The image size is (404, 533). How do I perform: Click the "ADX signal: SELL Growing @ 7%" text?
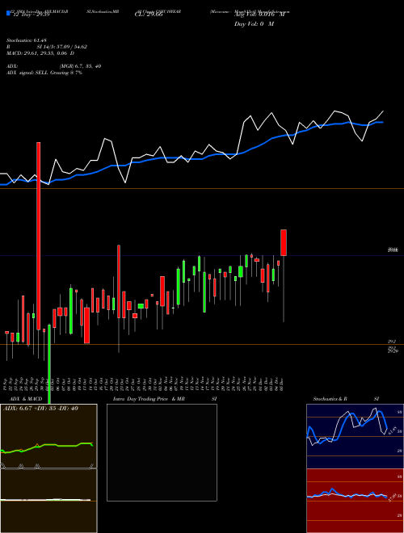click(x=44, y=73)
